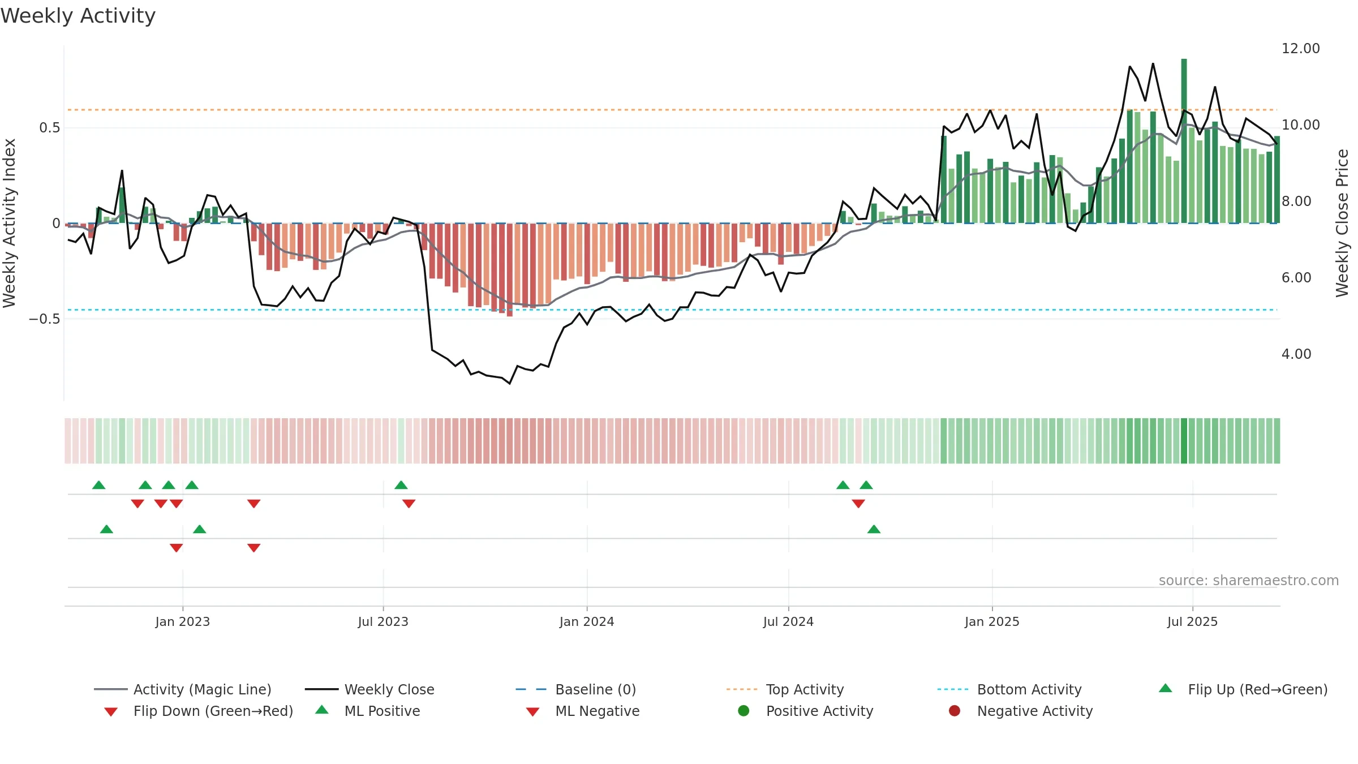Click the darkest green heatmap cell near Jul 2025

(1184, 441)
